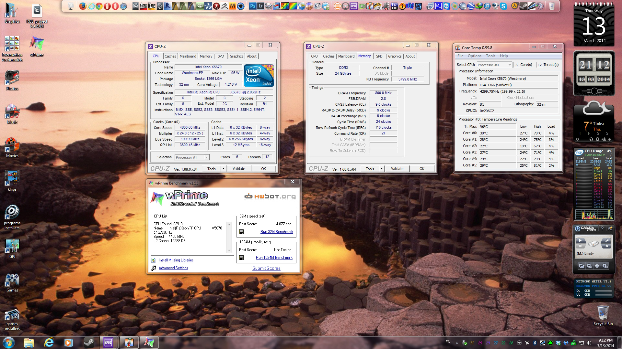Click Validate in the CPU-Z Memory window

[x=397, y=169]
